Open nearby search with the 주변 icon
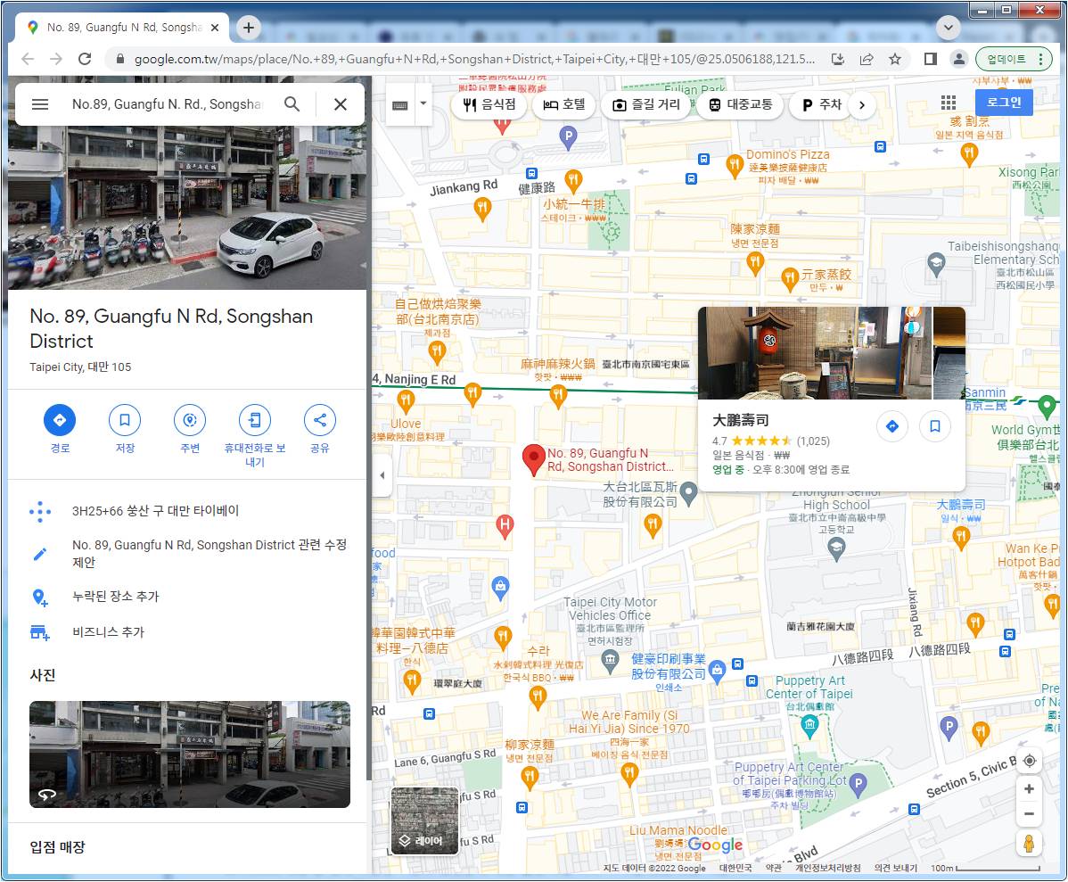1068x882 pixels. [190, 420]
